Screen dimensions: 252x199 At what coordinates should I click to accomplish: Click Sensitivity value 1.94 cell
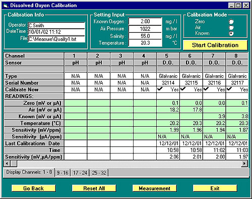click(x=214, y=130)
